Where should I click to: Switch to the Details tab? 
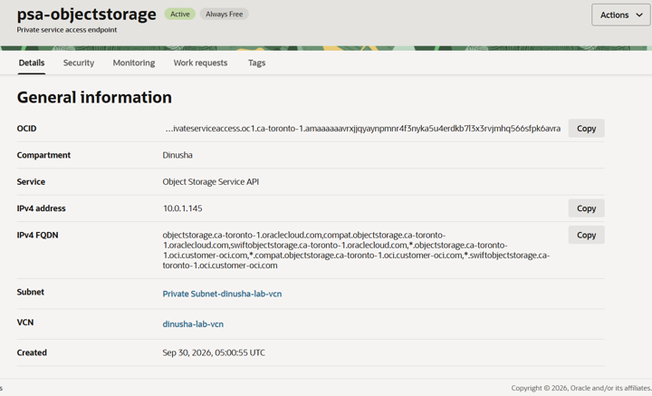click(x=32, y=63)
